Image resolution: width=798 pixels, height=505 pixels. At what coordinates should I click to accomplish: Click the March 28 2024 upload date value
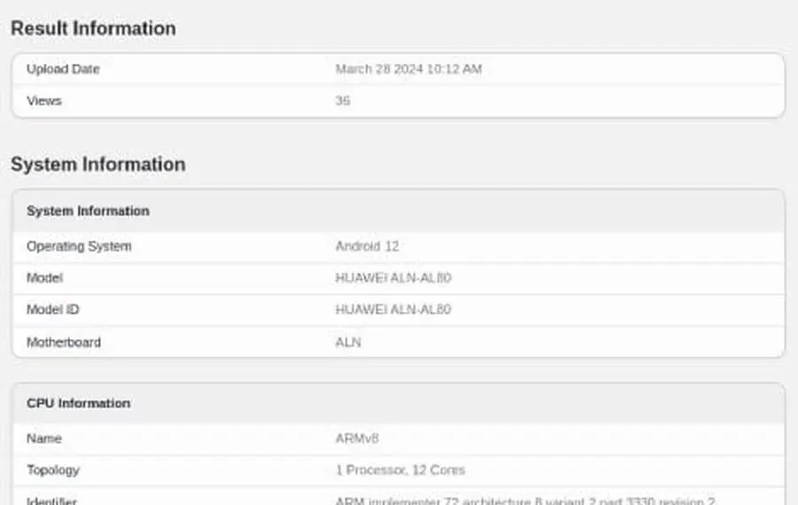pos(409,69)
